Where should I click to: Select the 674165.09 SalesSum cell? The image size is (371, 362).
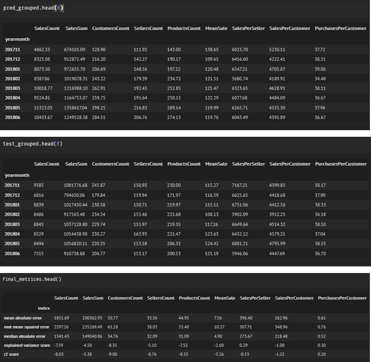(75, 49)
